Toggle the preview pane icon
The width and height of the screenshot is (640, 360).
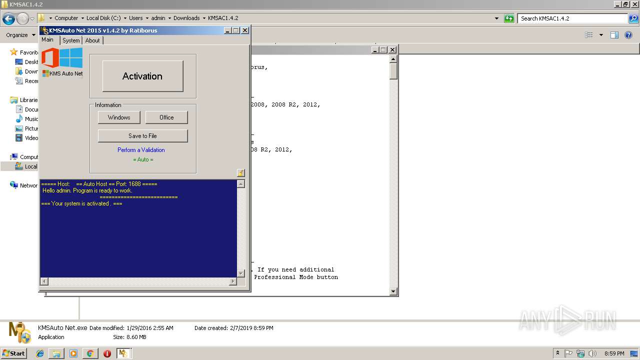[614, 35]
